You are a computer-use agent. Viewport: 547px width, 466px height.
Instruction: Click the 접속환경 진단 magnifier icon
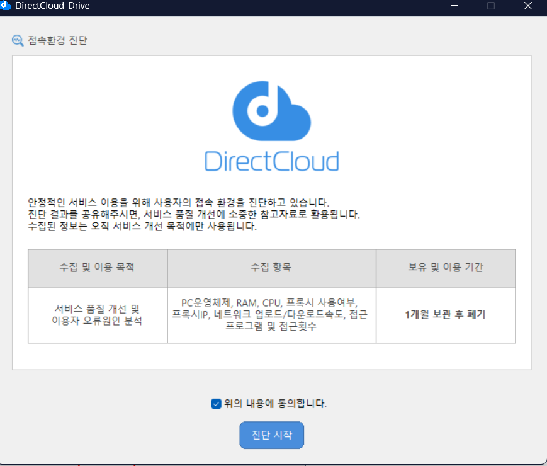point(18,40)
